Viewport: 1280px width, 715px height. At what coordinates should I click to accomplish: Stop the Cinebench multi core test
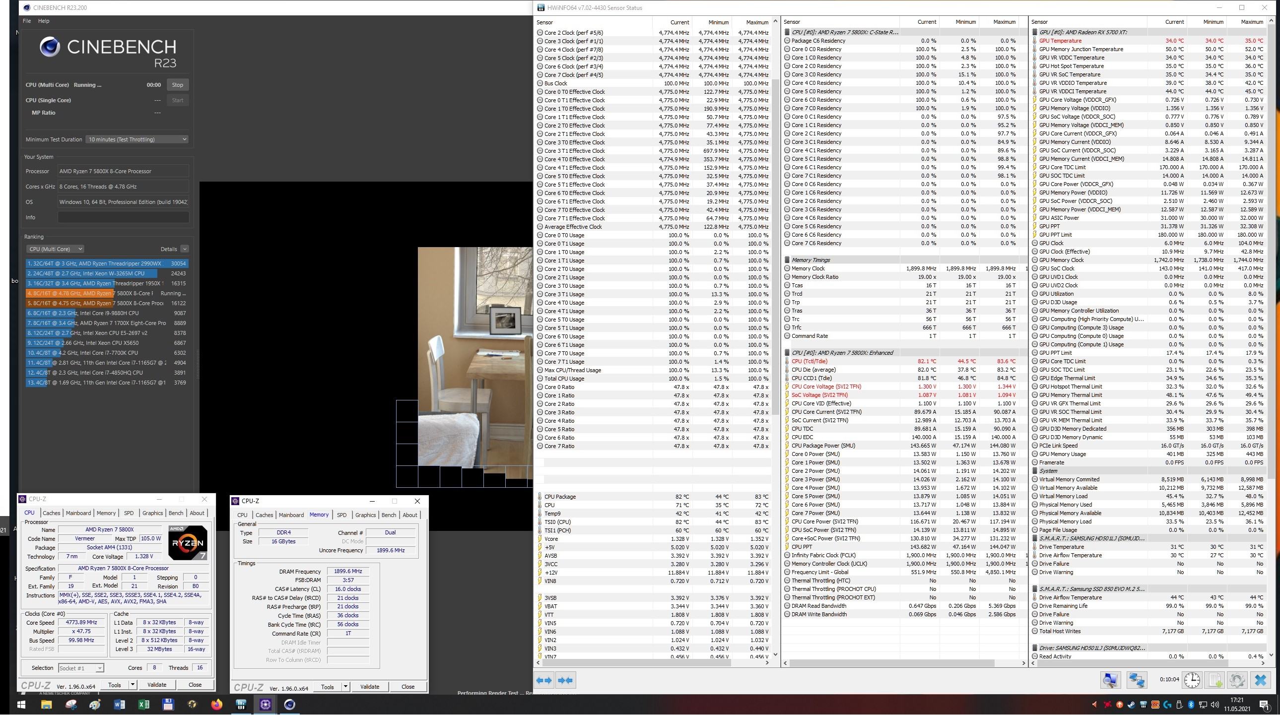click(177, 85)
